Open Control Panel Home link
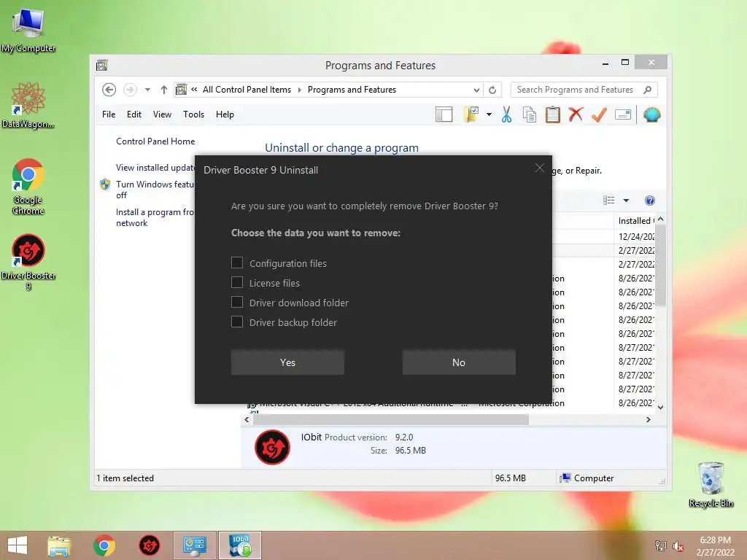Viewport: 747px width, 560px height. (x=155, y=141)
